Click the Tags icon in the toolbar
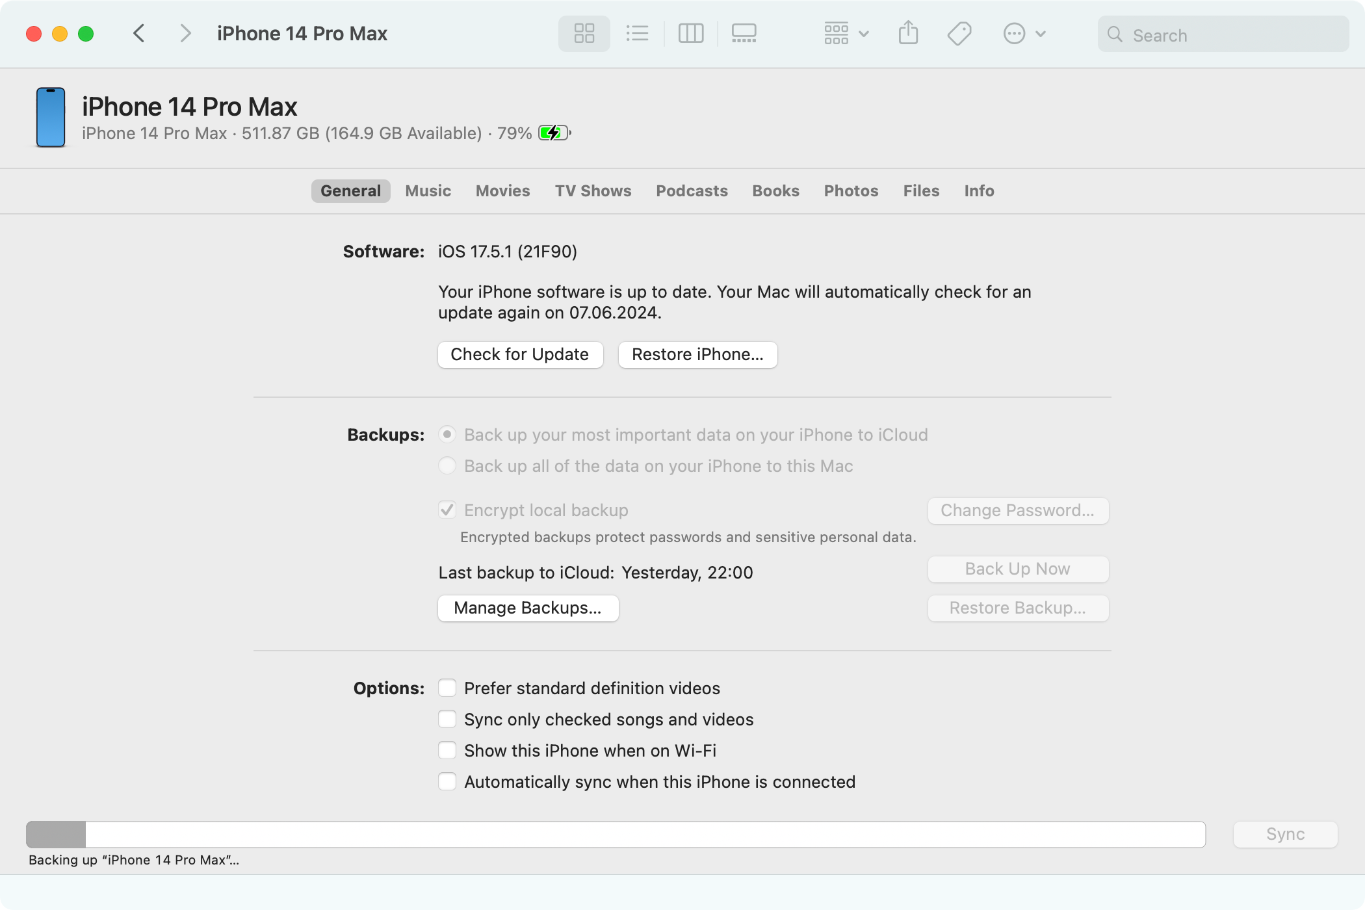1365x910 pixels. 958,33
